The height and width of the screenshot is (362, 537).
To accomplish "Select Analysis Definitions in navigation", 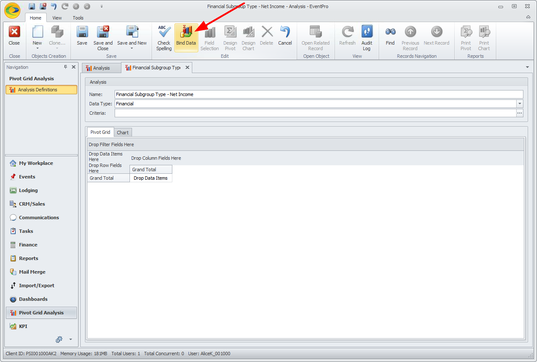I will (42, 90).
